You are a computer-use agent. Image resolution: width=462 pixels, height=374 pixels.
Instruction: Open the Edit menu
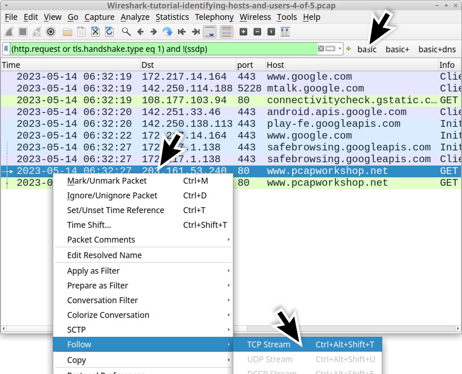pyautogui.click(x=31, y=17)
